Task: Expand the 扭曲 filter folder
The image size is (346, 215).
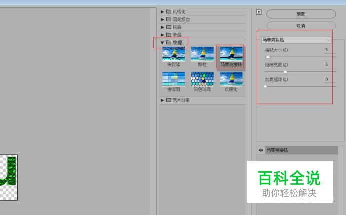Action: click(162, 27)
